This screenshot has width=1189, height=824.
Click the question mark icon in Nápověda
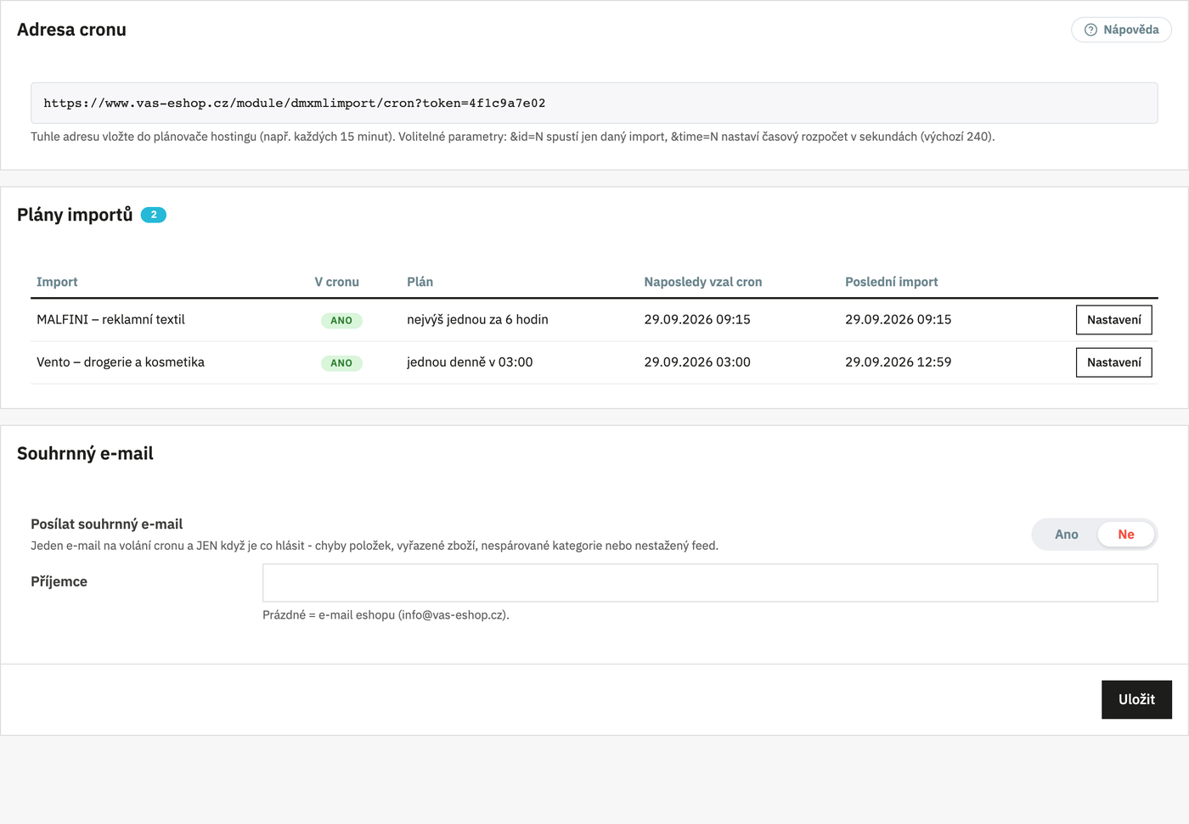(x=1090, y=30)
